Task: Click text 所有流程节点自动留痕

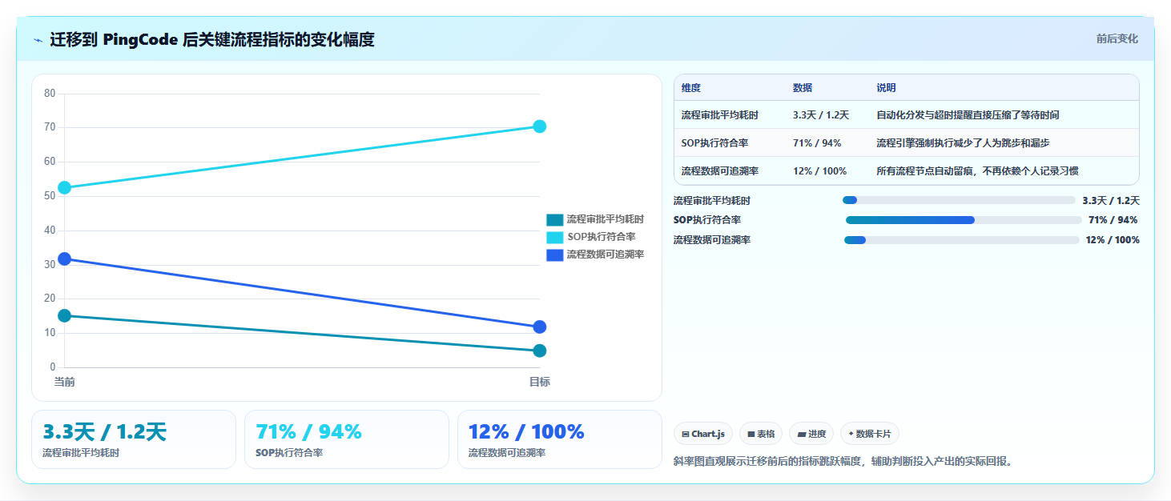Action: (x=924, y=171)
